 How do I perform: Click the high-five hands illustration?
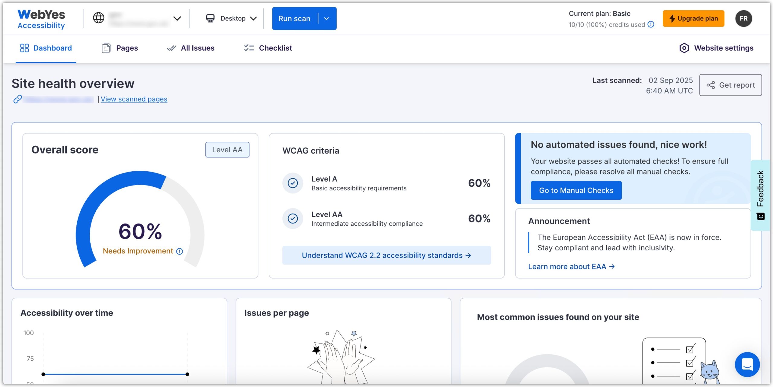click(x=341, y=357)
